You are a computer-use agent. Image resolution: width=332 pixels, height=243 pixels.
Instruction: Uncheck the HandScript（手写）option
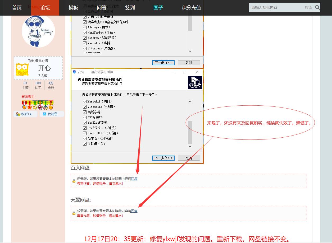pyautogui.click(x=85, y=32)
